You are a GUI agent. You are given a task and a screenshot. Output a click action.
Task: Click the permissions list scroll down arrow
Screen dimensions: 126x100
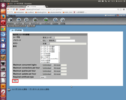(59, 62)
